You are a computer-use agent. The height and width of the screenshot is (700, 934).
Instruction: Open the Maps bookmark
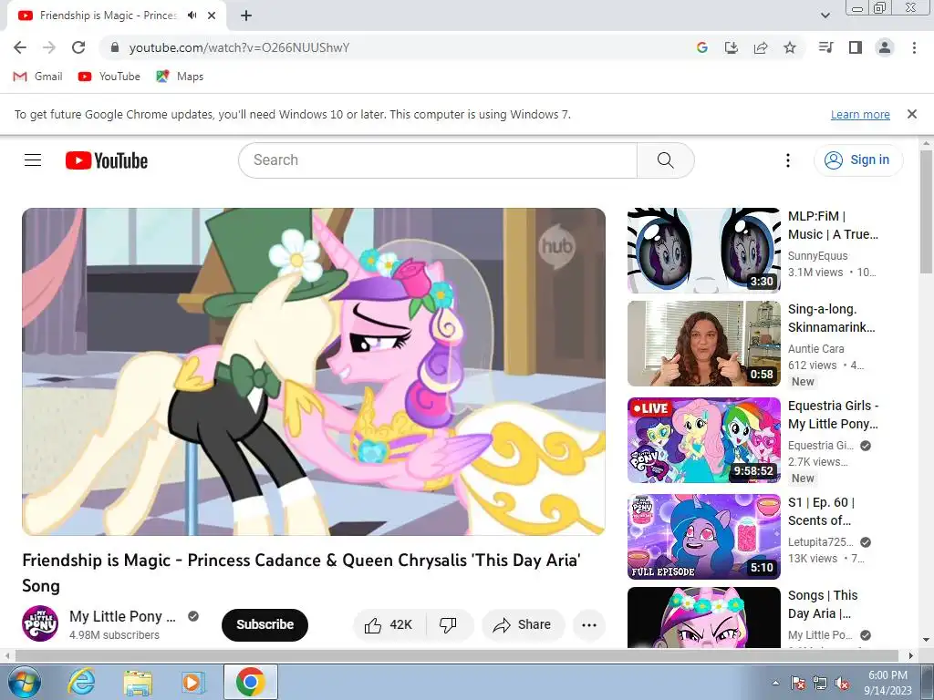tap(180, 77)
